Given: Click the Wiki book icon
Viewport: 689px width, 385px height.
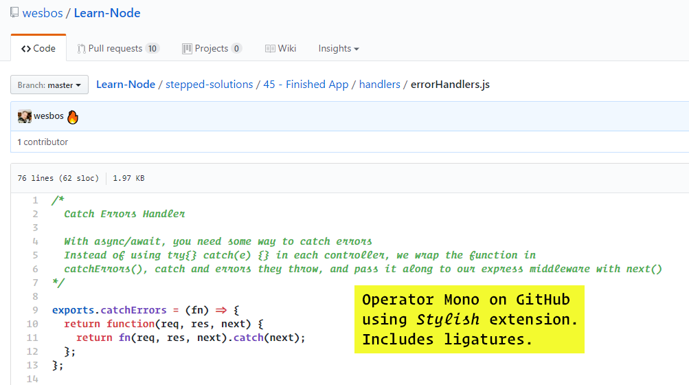Looking at the screenshot, I should 270,49.
